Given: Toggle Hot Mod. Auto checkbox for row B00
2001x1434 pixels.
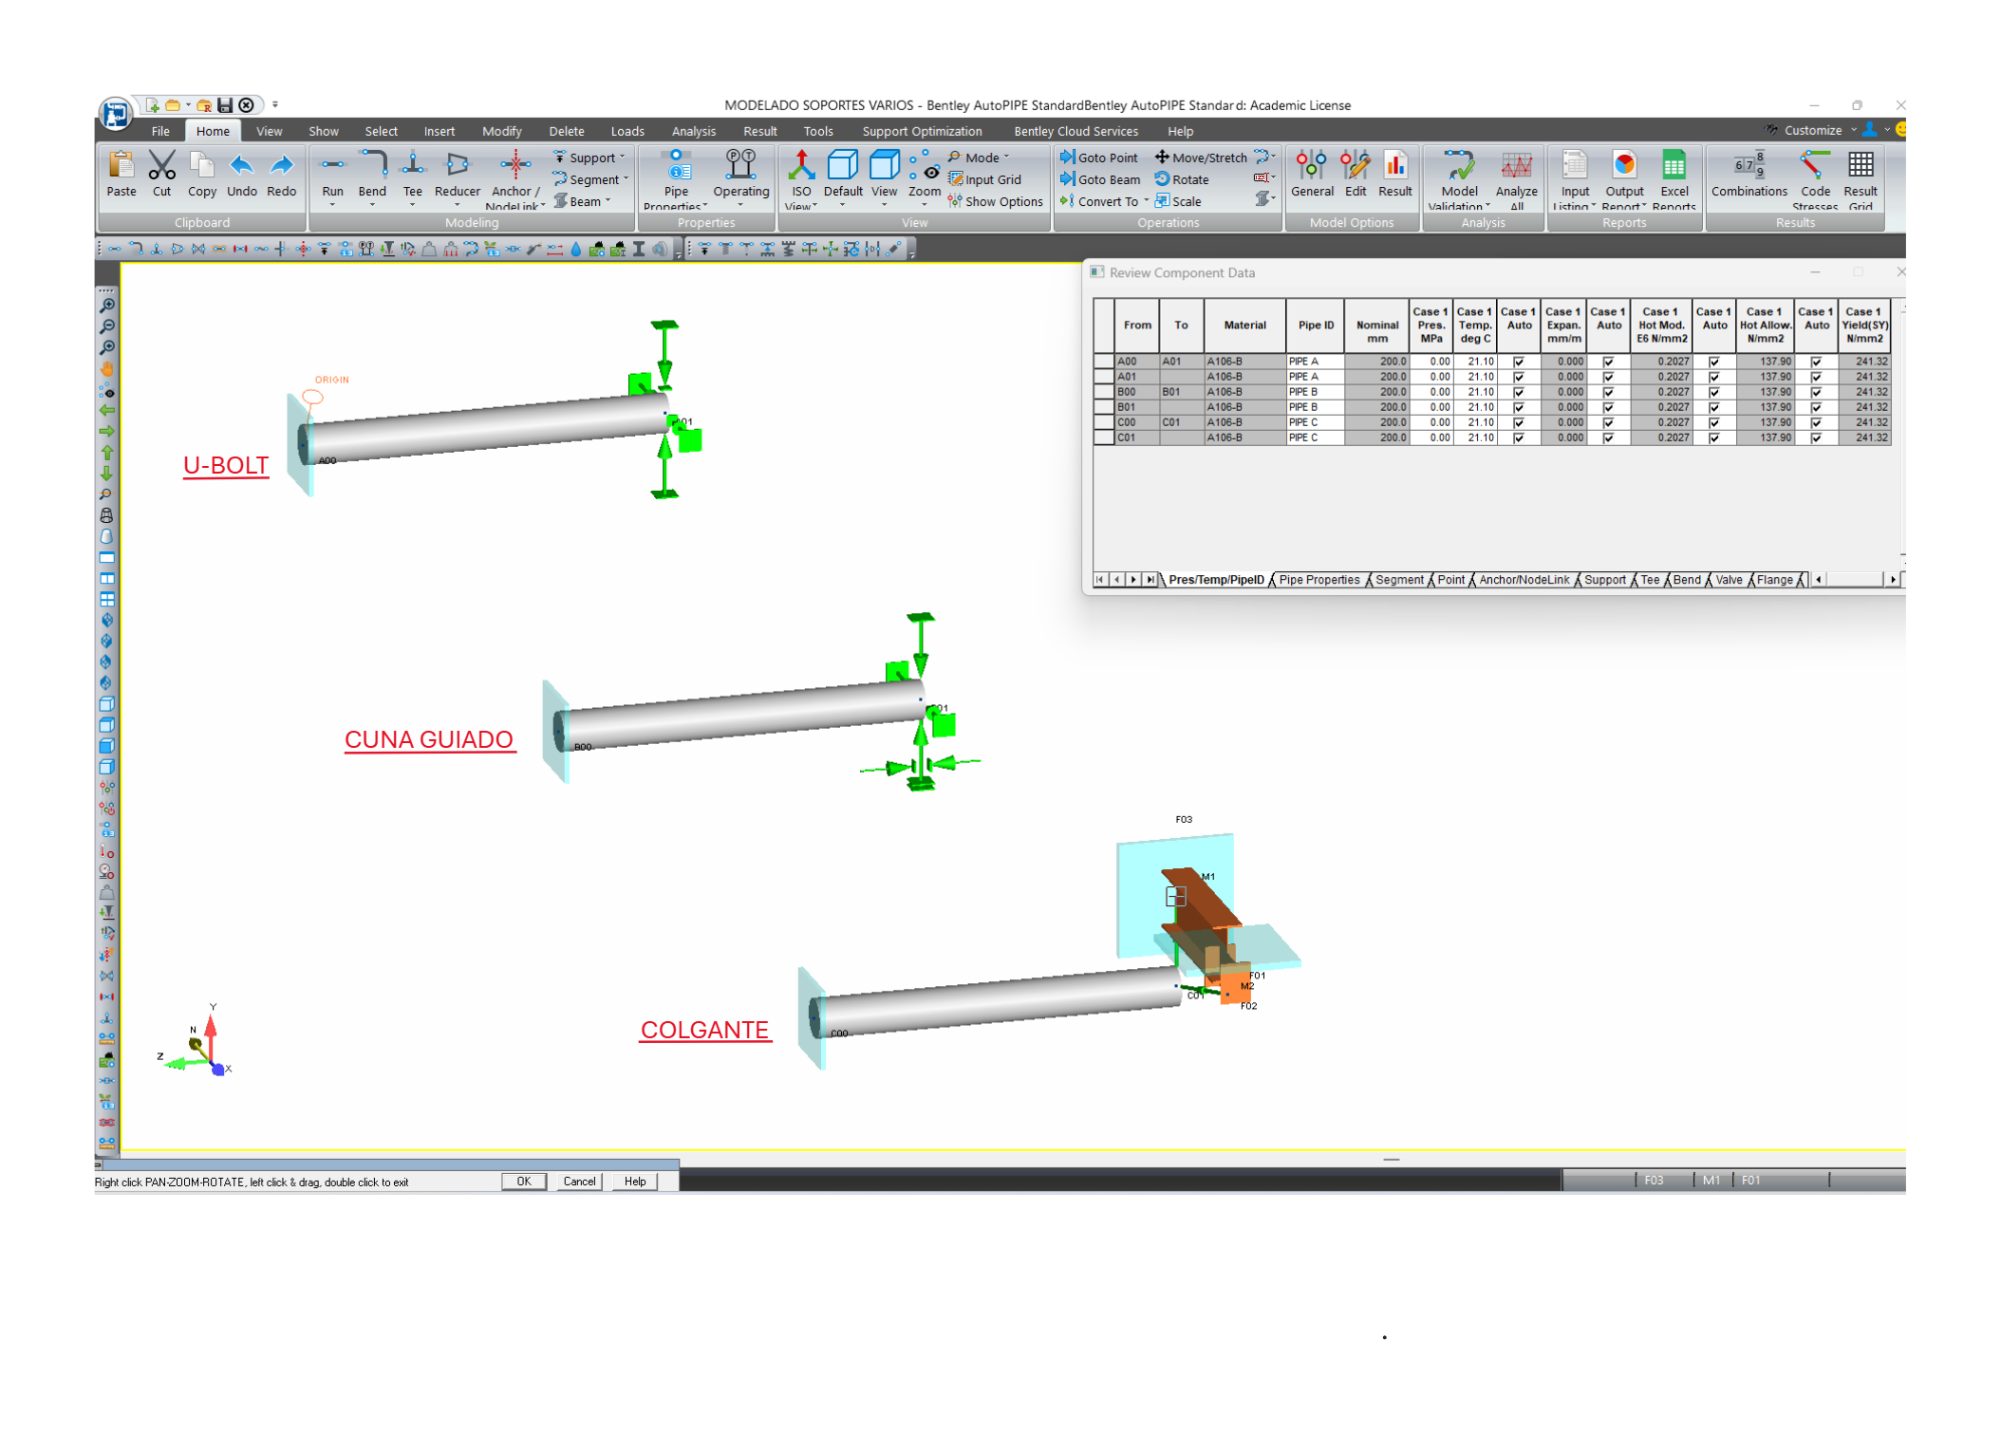Looking at the screenshot, I should tap(1713, 392).
